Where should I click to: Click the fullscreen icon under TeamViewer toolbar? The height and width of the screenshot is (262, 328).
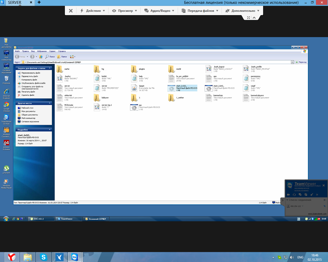pos(248,18)
